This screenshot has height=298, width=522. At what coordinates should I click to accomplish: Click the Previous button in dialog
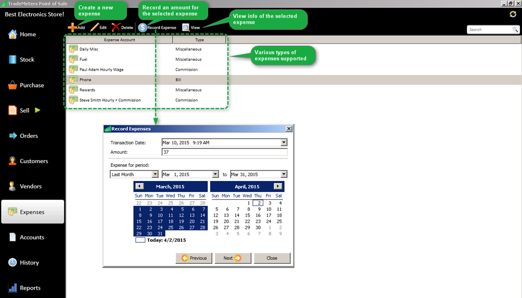point(194,258)
